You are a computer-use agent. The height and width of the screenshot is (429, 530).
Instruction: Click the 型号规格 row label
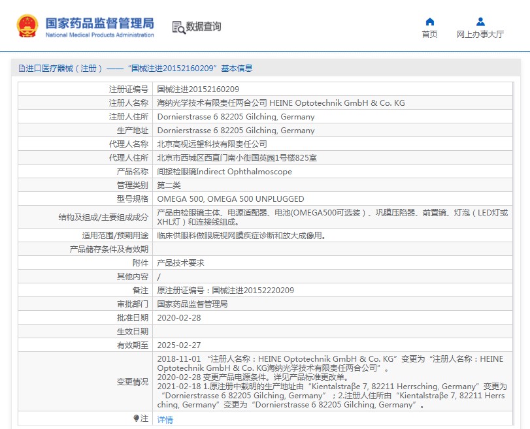[x=133, y=199]
